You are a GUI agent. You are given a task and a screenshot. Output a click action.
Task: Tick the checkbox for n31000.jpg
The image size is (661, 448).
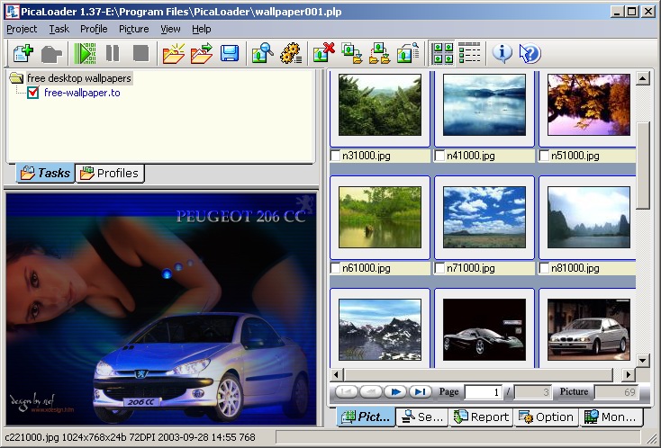tap(336, 156)
